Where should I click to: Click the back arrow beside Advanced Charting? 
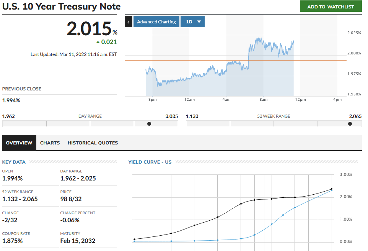coord(129,21)
